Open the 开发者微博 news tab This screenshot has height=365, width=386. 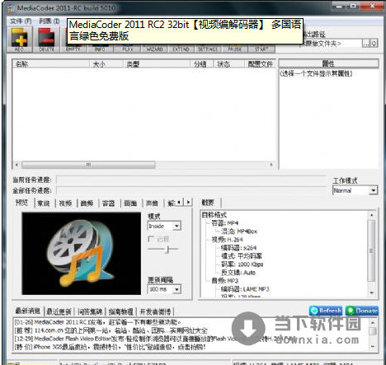click(x=155, y=311)
